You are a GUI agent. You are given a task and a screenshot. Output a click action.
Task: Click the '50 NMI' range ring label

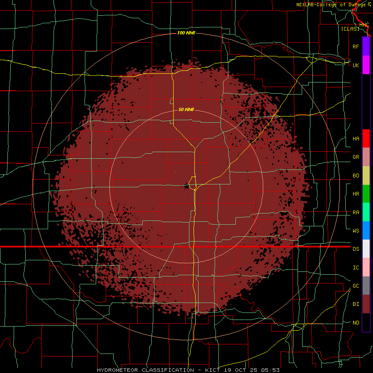(x=186, y=109)
